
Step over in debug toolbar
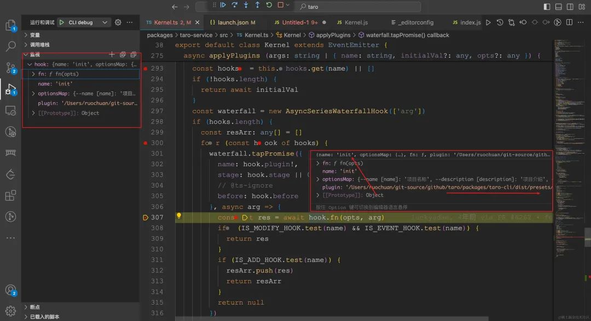pyautogui.click(x=234, y=5)
